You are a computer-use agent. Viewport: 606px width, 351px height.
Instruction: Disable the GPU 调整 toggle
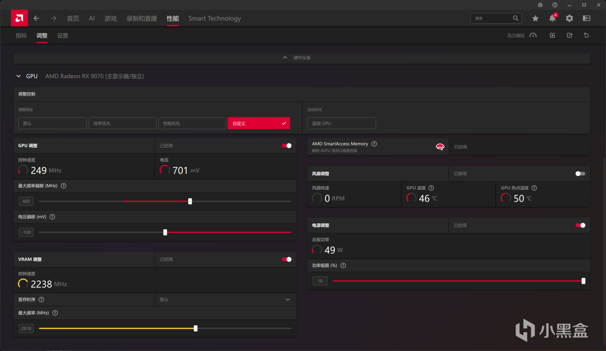(286, 146)
